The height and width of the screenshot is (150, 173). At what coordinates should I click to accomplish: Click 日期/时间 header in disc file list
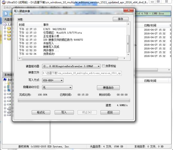click(150, 25)
